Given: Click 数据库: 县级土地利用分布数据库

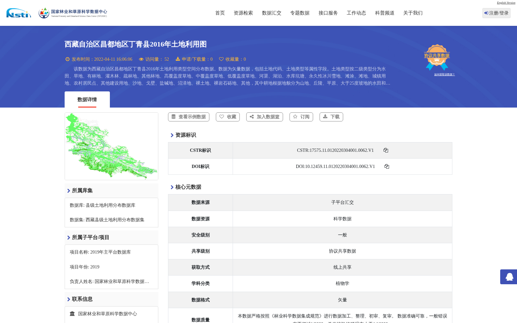Looking at the screenshot, I should point(102,205).
